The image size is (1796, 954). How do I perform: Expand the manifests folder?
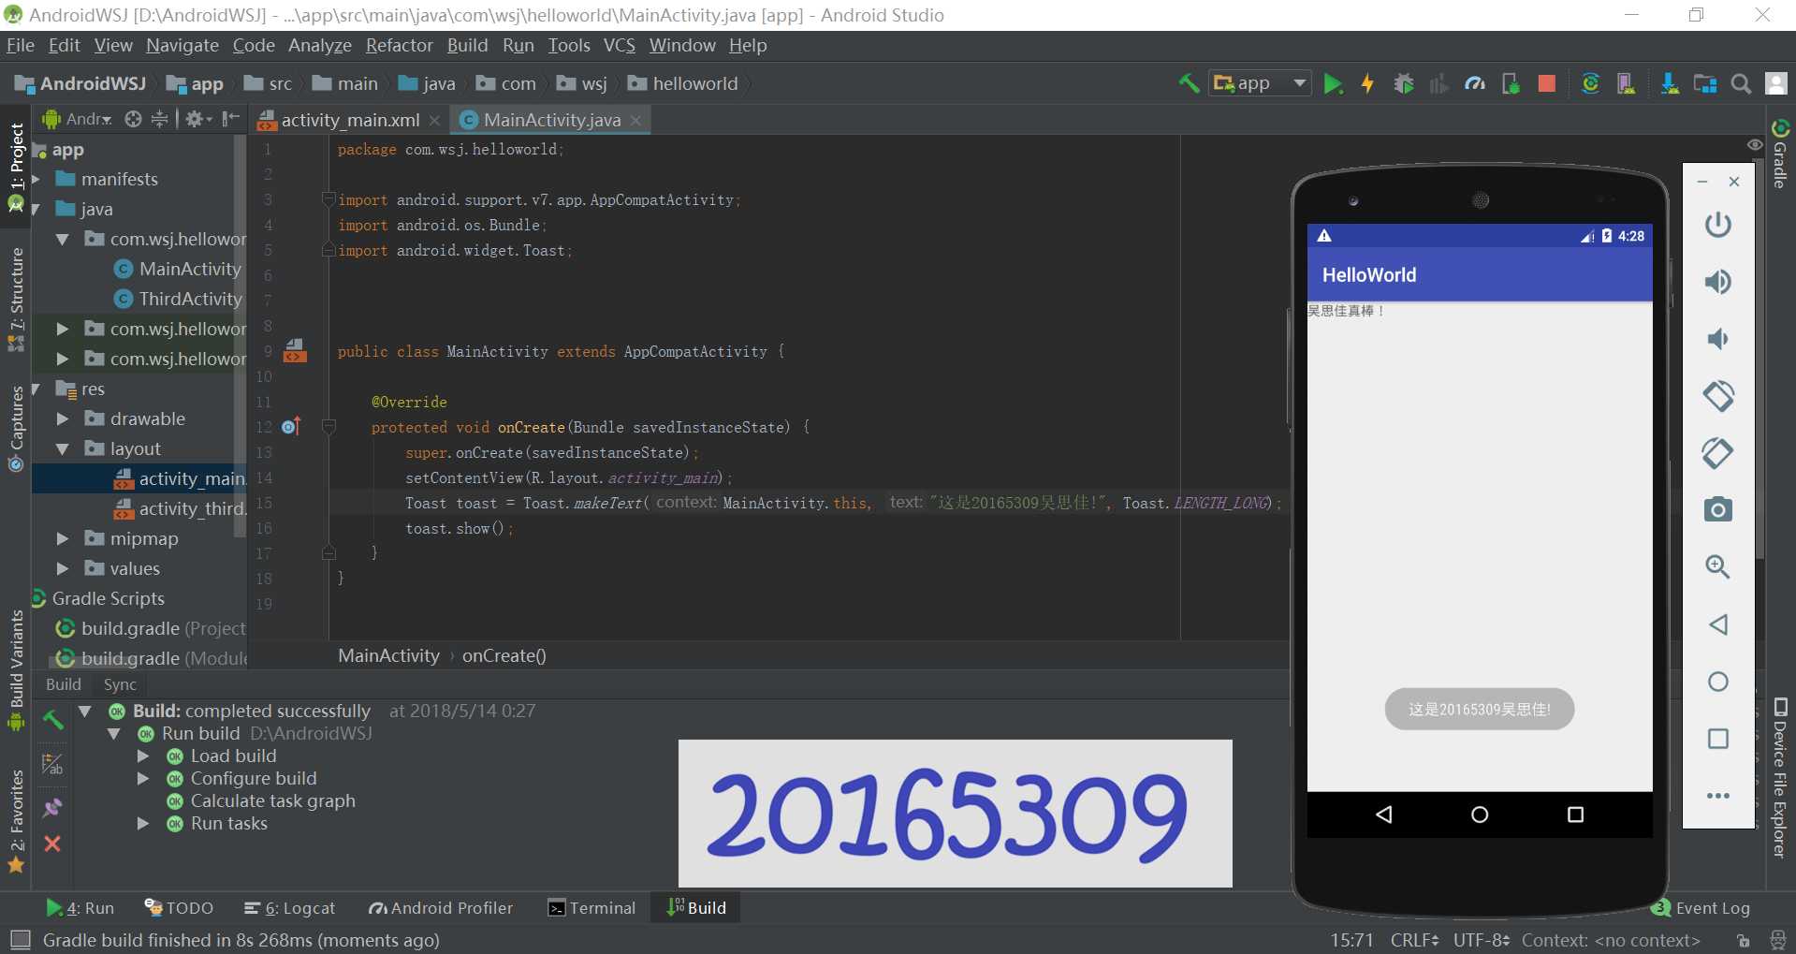[37, 179]
